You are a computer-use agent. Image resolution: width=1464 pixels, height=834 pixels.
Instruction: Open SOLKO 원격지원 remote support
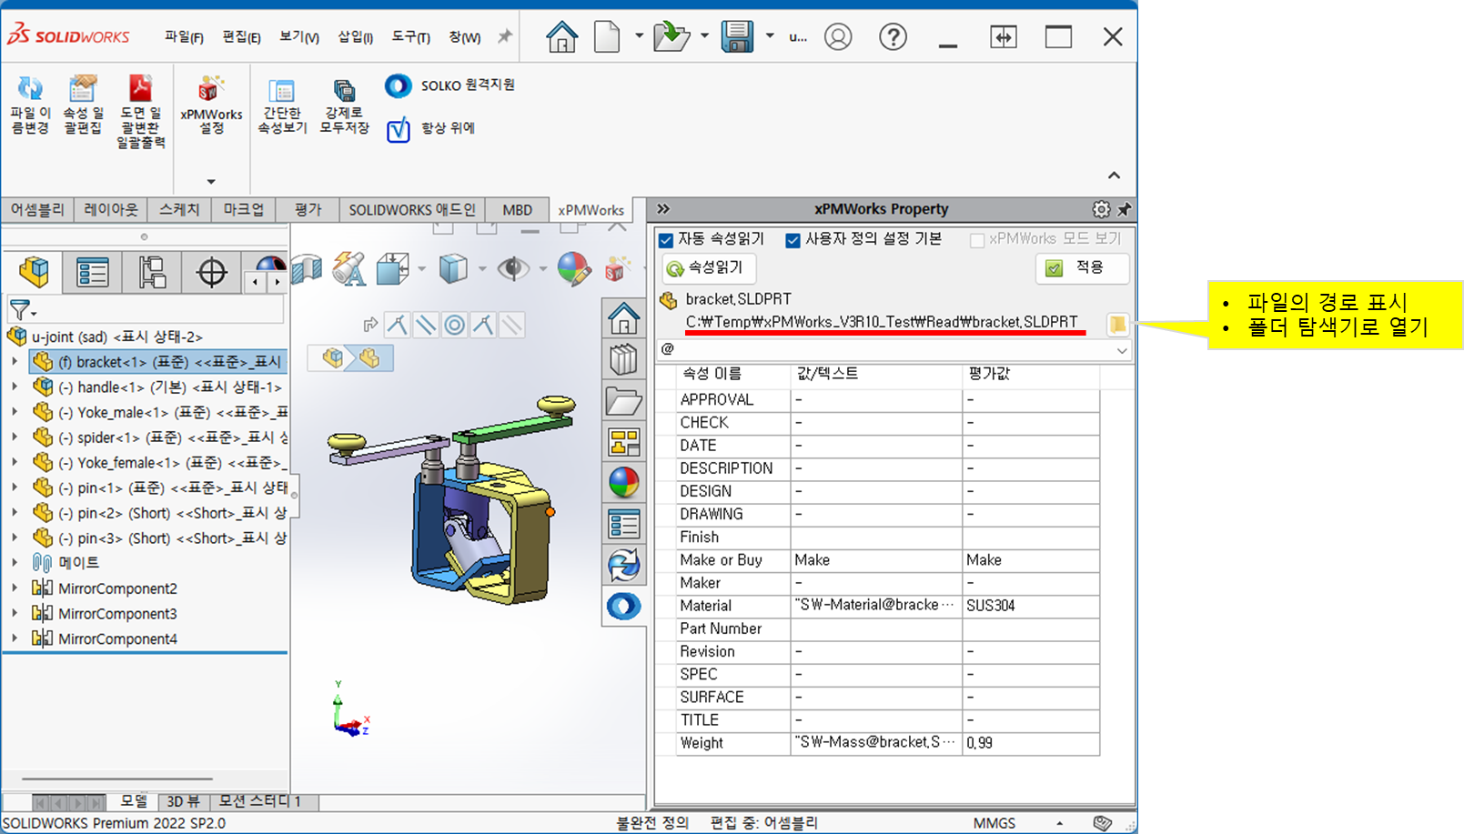(449, 85)
